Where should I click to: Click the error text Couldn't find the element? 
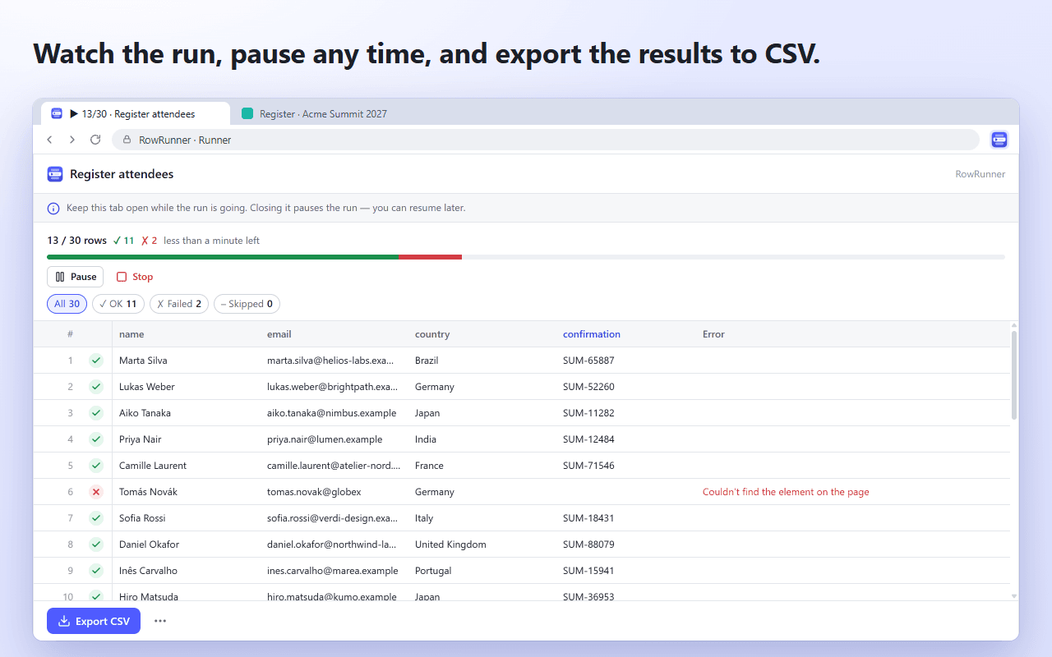786,492
